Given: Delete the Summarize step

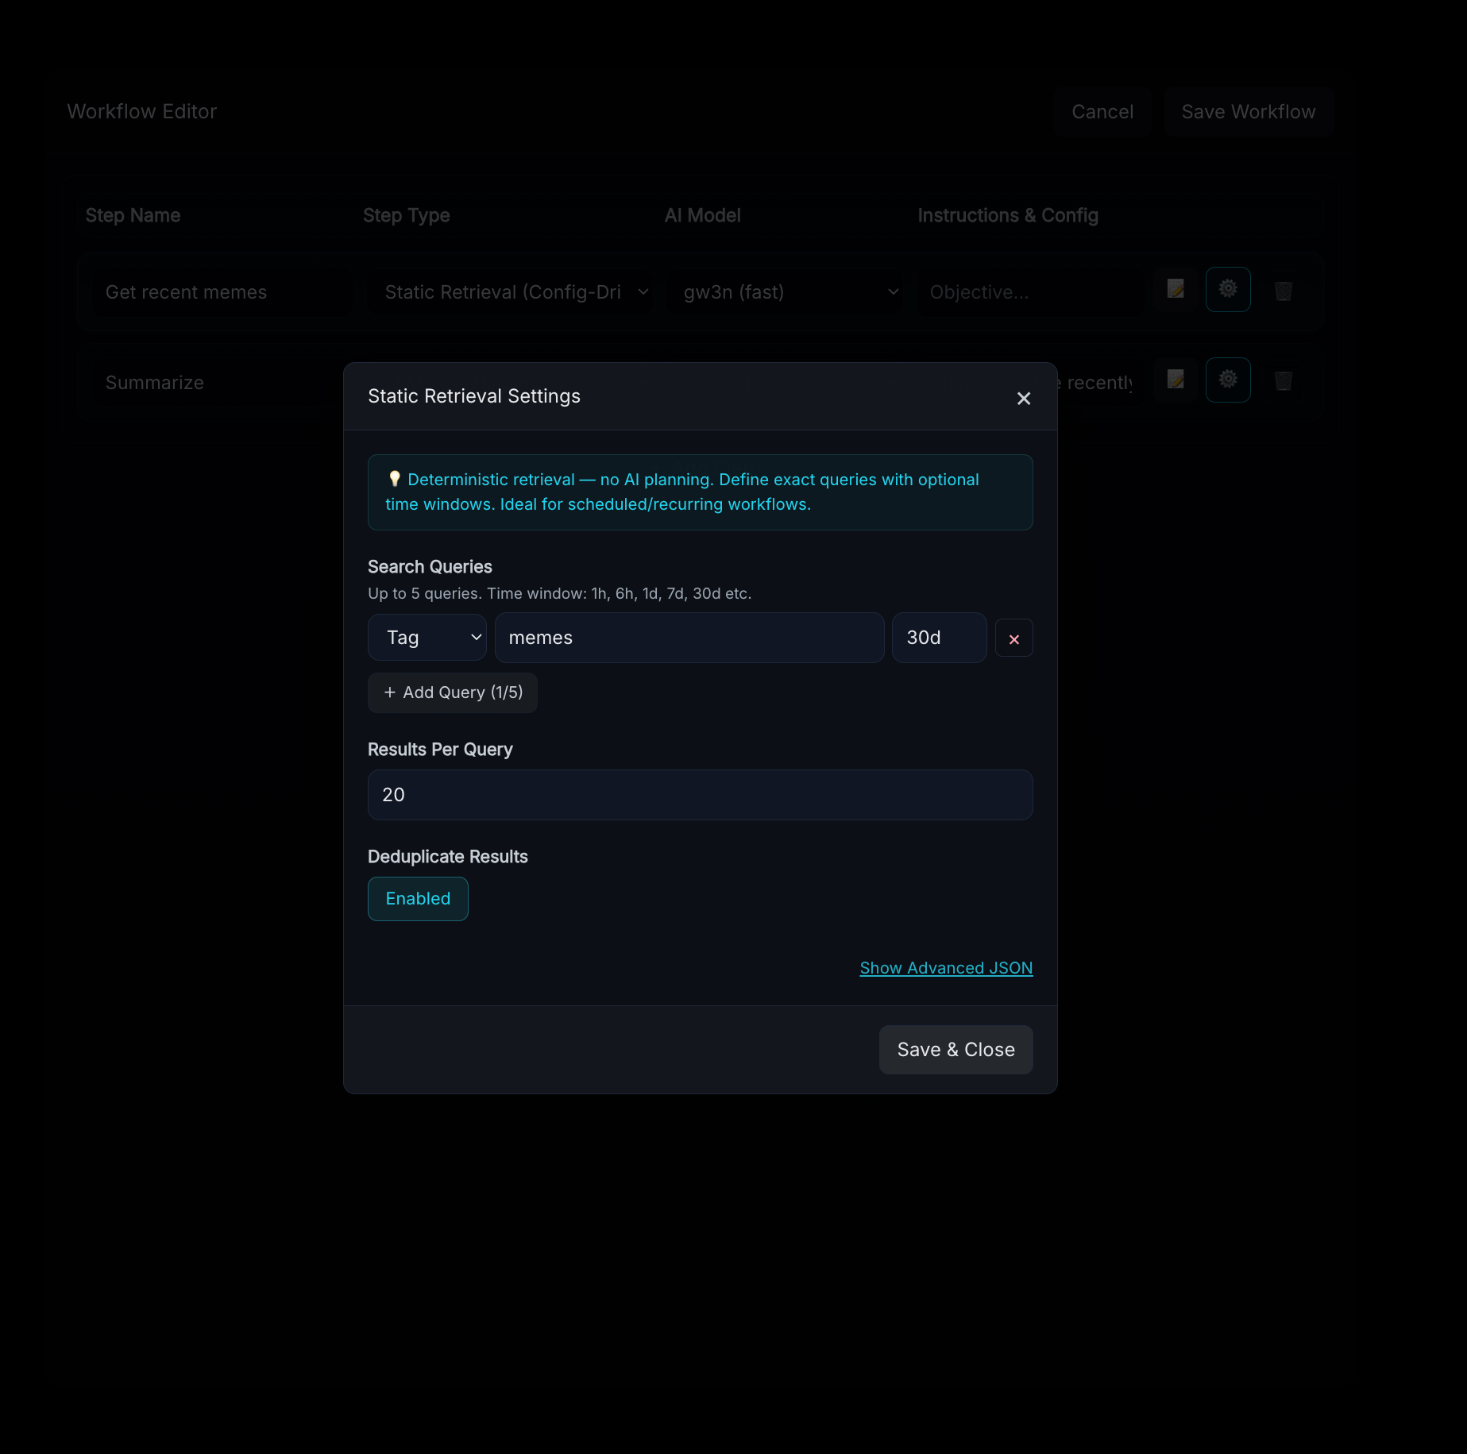Looking at the screenshot, I should pos(1283,381).
